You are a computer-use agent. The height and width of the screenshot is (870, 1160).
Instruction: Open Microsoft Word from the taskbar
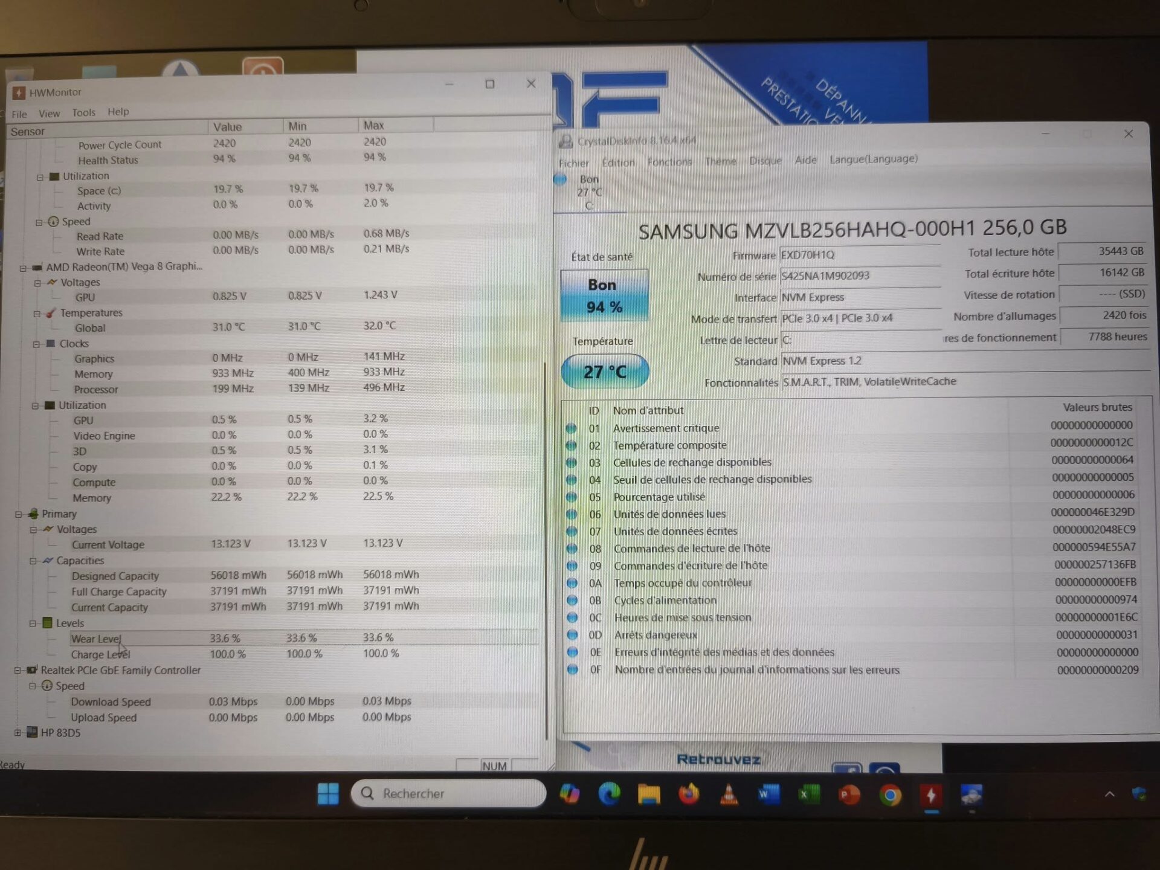pos(769,794)
